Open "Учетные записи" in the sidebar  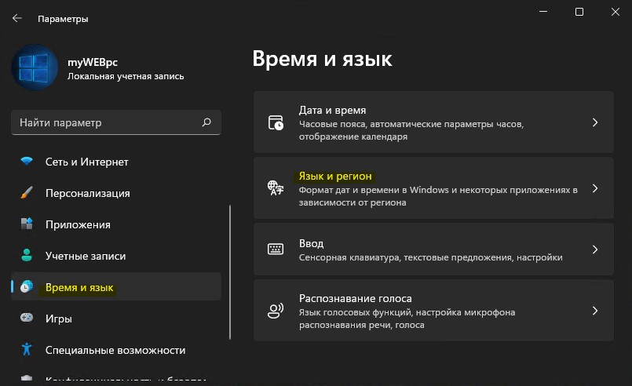[x=116, y=256]
